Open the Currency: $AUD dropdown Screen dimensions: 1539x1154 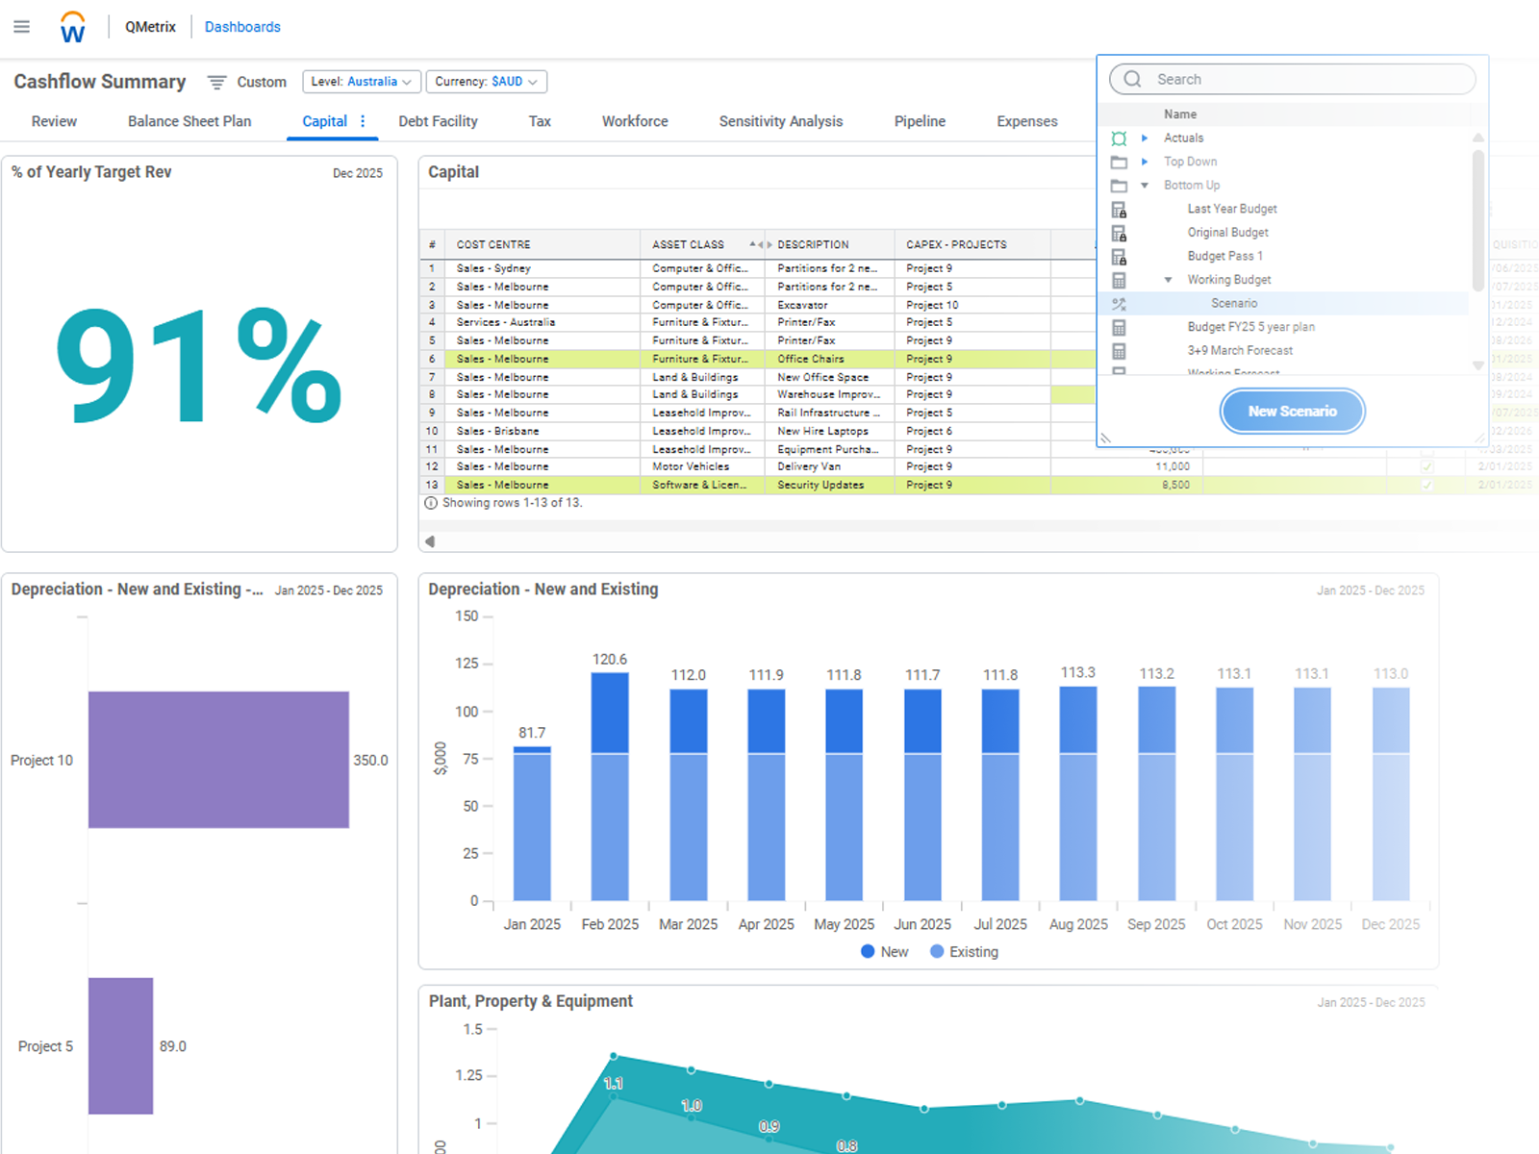[x=486, y=82]
